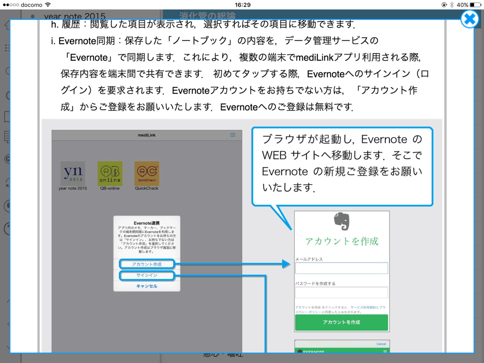Viewport: 484px width, 363px height.
Task: Click the Evernote elephant logo
Action: pyautogui.click(x=341, y=221)
